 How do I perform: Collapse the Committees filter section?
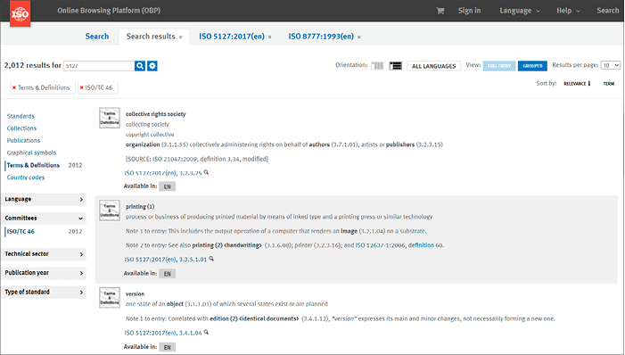point(44,219)
